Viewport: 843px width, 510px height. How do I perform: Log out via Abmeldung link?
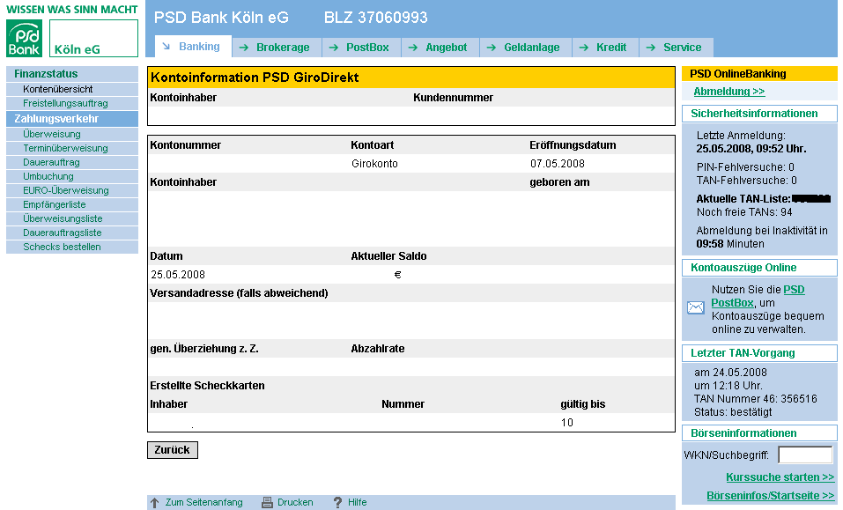(x=729, y=92)
